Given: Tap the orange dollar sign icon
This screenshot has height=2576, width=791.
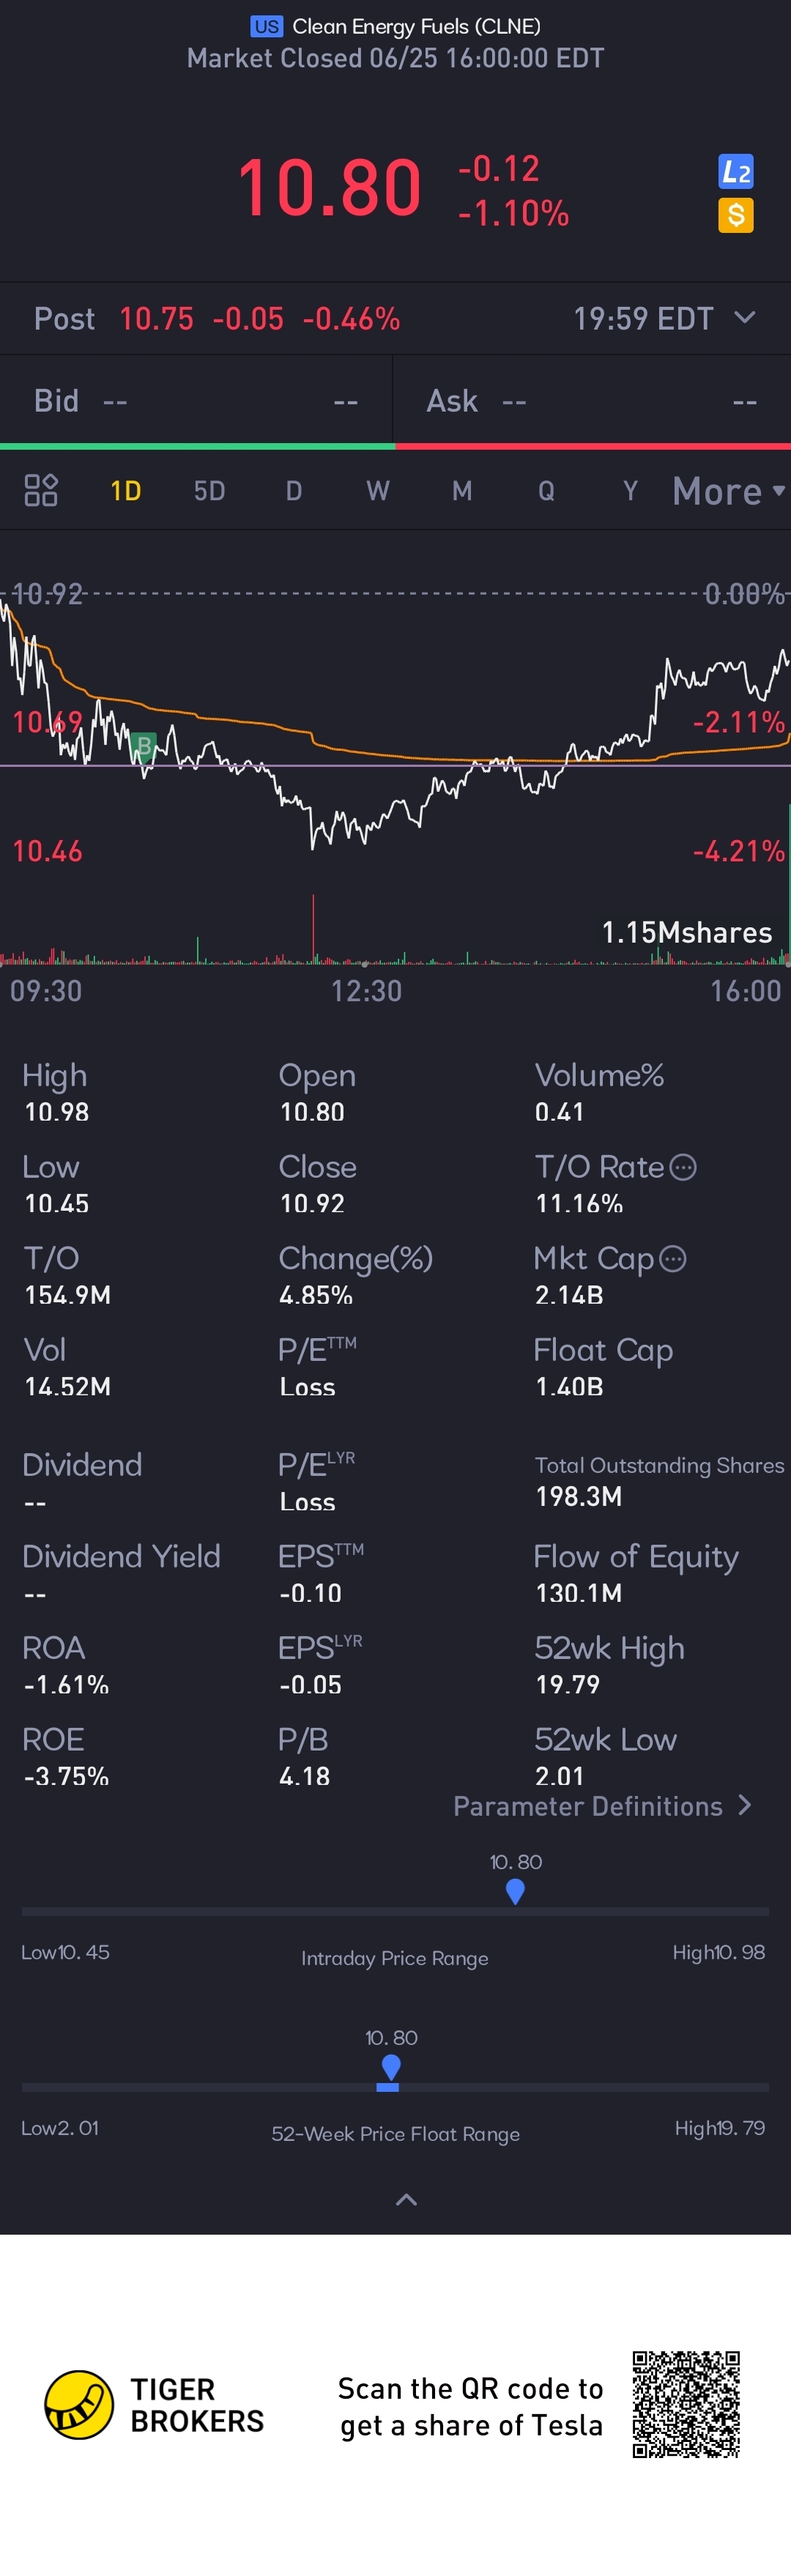Looking at the screenshot, I should coord(736,215).
